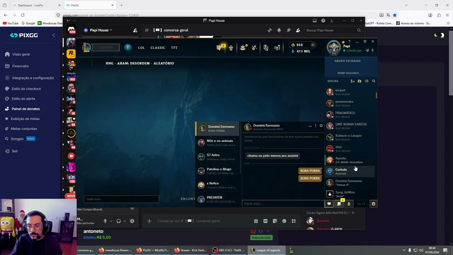Open Discord gift icon in message bar
This screenshot has width=453, height=255.
[256, 221]
